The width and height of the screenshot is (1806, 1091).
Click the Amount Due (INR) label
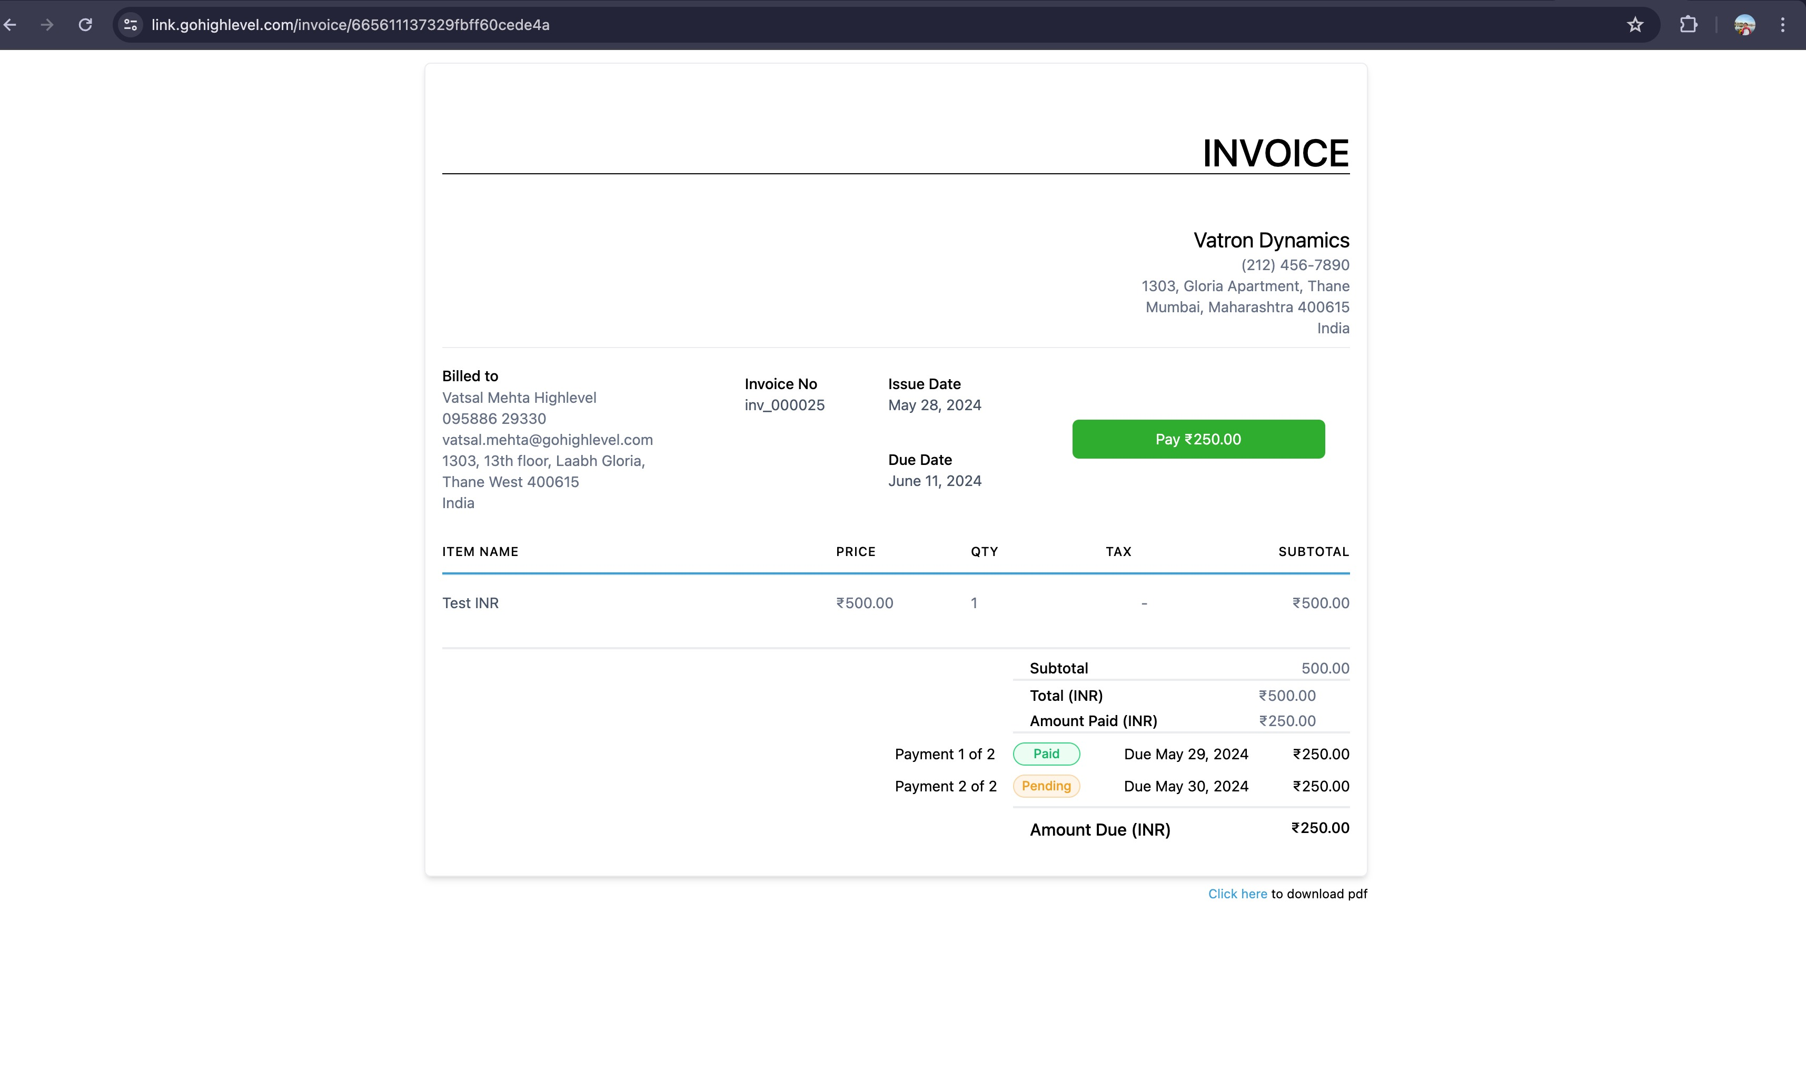[x=1099, y=830]
